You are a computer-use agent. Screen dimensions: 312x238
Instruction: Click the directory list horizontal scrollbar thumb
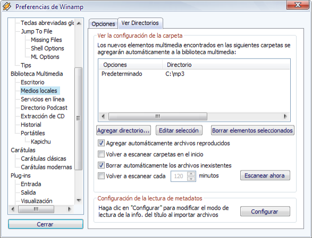coord(157,116)
